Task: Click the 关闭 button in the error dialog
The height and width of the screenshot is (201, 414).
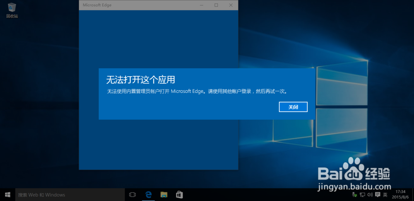Action: [x=293, y=107]
